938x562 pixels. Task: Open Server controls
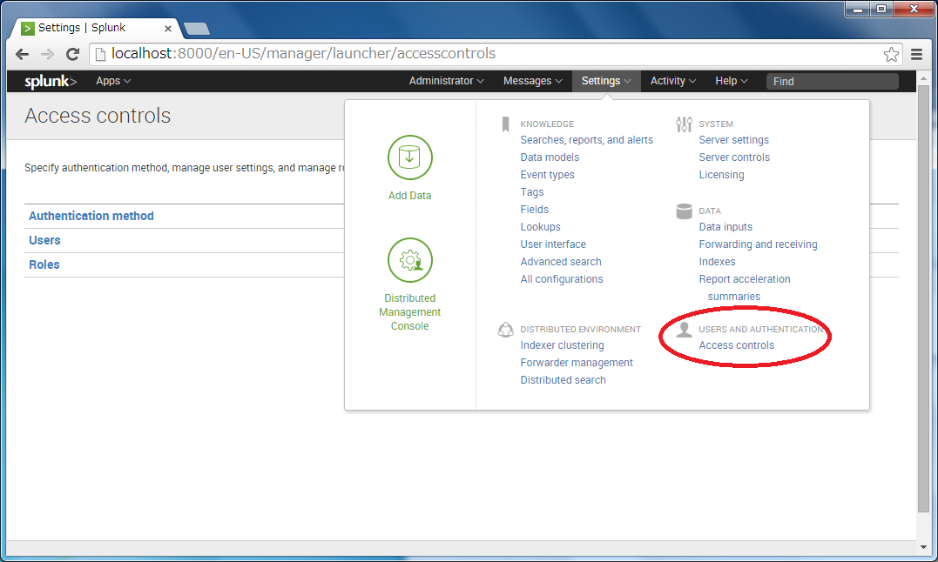734,157
